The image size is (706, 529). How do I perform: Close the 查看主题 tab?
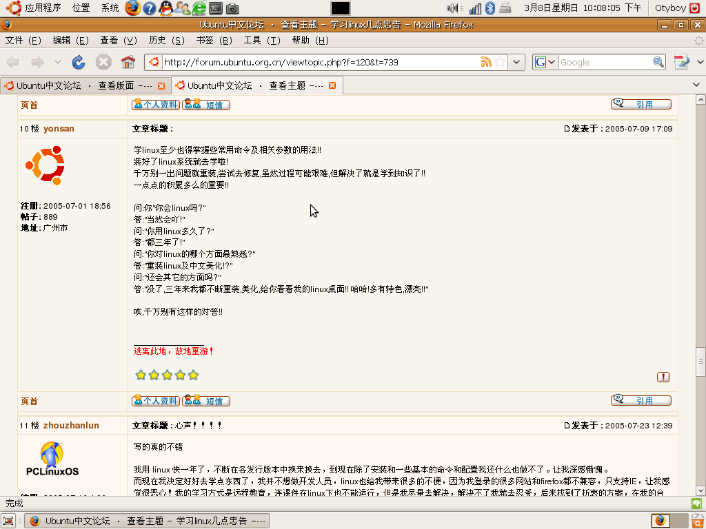332,85
